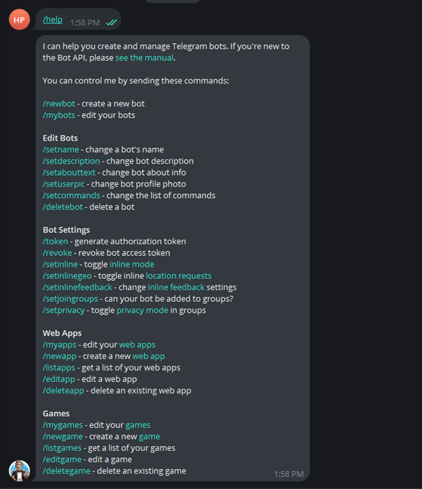Image resolution: width=422 pixels, height=489 pixels.
Task: Select the /deletegame command
Action: click(x=67, y=471)
